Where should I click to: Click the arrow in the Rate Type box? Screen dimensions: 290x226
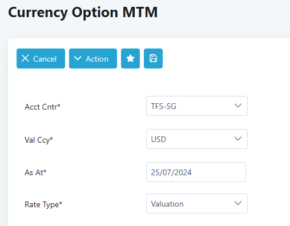pyautogui.click(x=238, y=203)
